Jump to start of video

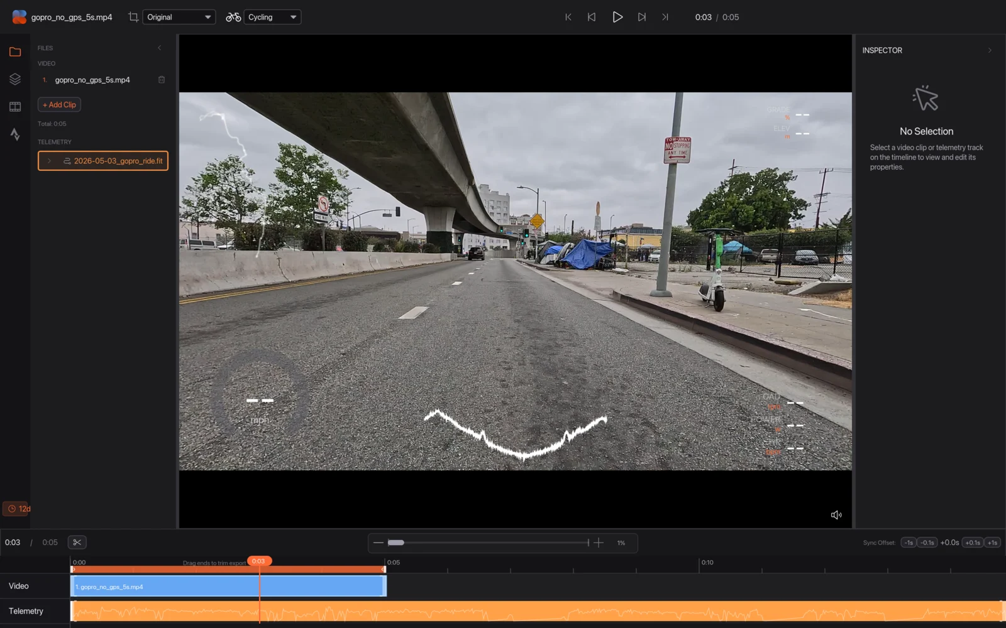click(x=568, y=17)
